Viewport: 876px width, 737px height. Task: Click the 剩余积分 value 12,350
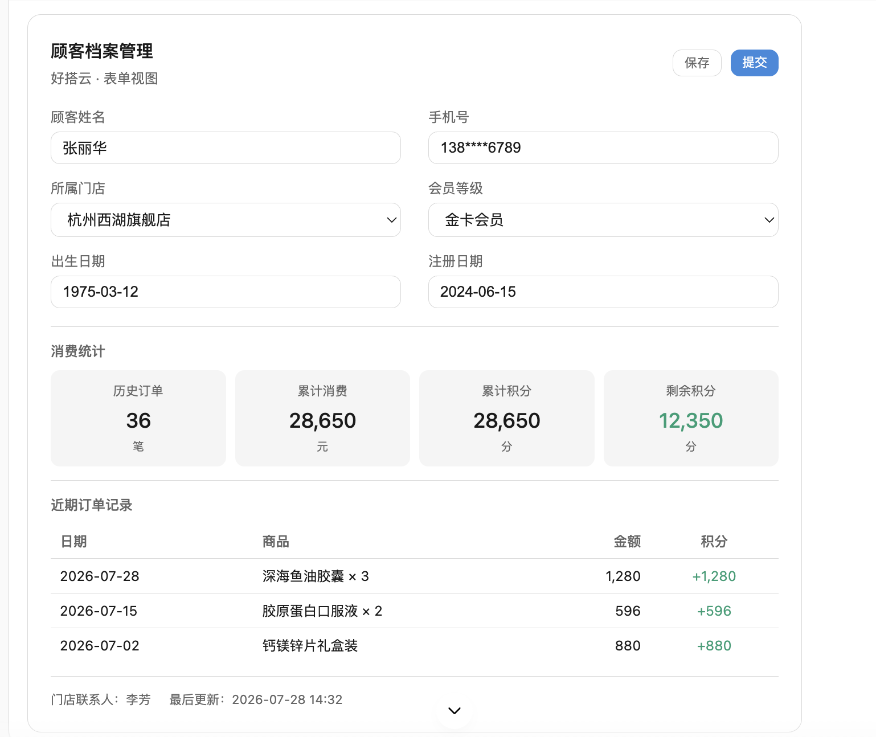691,421
